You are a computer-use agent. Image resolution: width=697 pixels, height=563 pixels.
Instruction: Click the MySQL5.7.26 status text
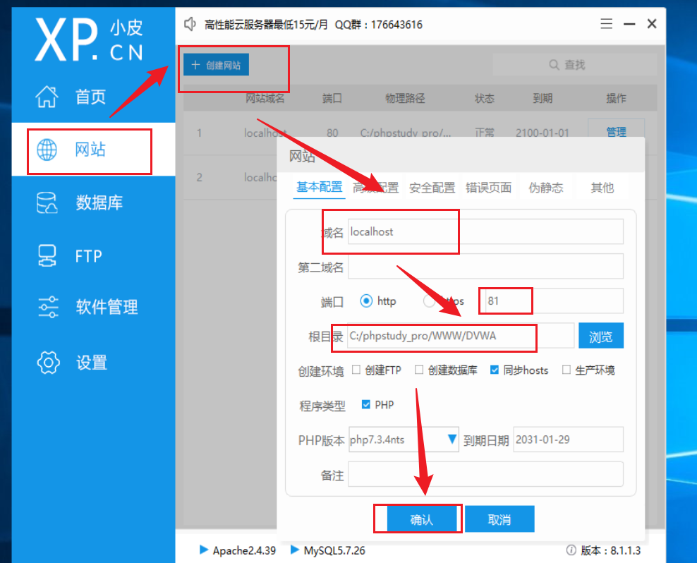point(334,550)
